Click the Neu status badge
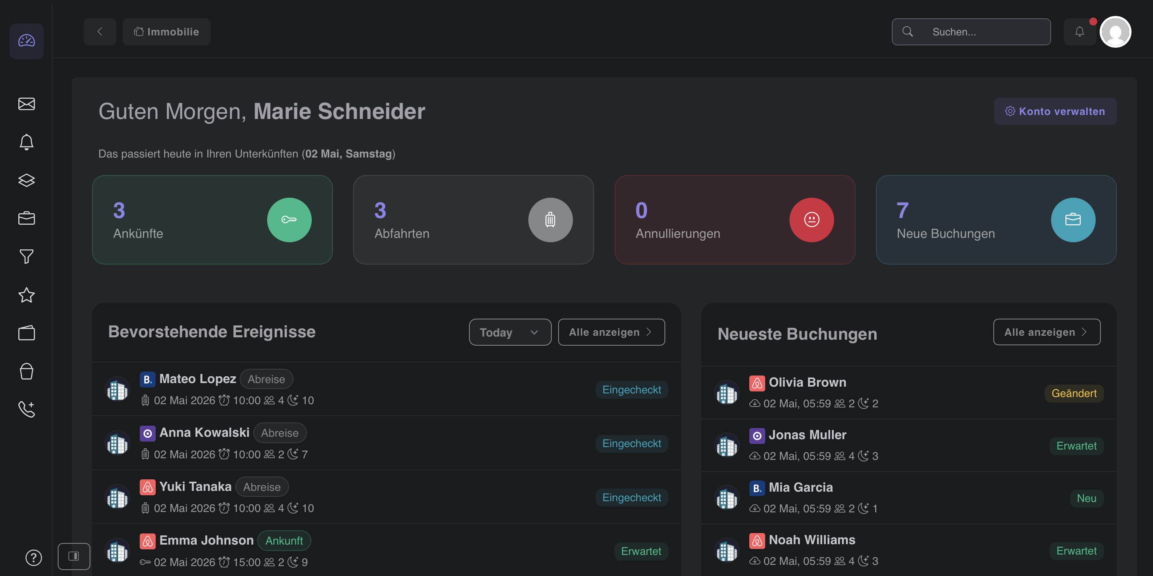 pyautogui.click(x=1086, y=498)
